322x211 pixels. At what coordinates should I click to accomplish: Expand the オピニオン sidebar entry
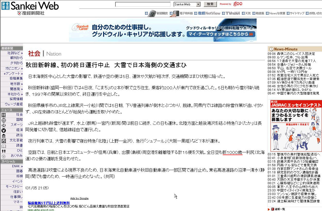point(14,68)
